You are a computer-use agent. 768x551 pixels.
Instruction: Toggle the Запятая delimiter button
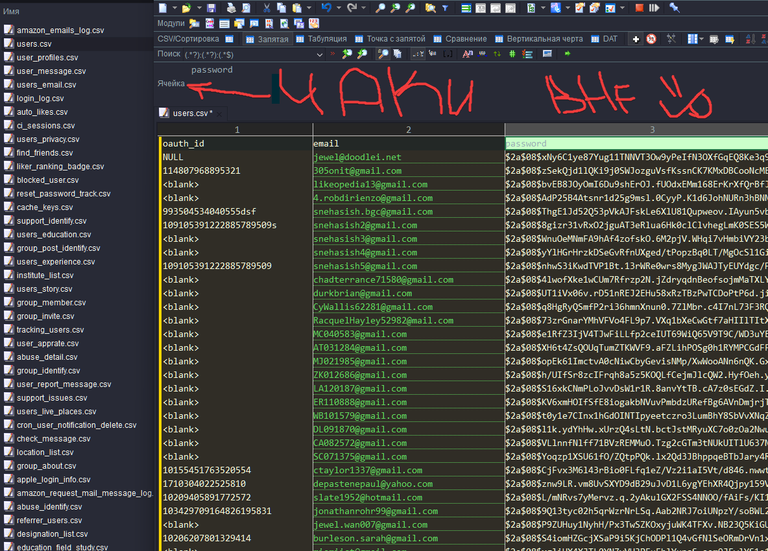(x=267, y=39)
